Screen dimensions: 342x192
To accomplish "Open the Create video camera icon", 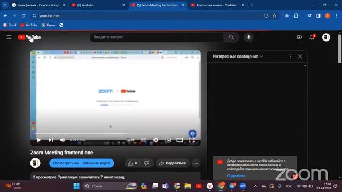I will coord(300,37).
